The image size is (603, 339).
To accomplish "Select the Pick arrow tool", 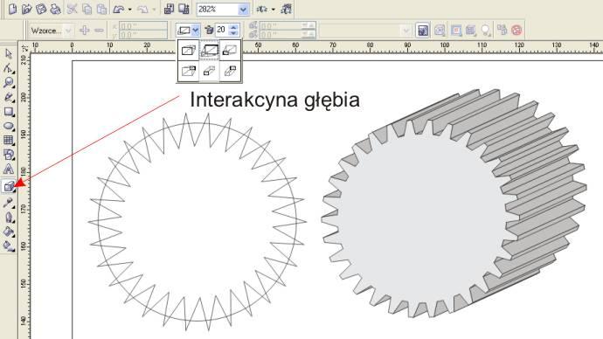I will pos(9,54).
